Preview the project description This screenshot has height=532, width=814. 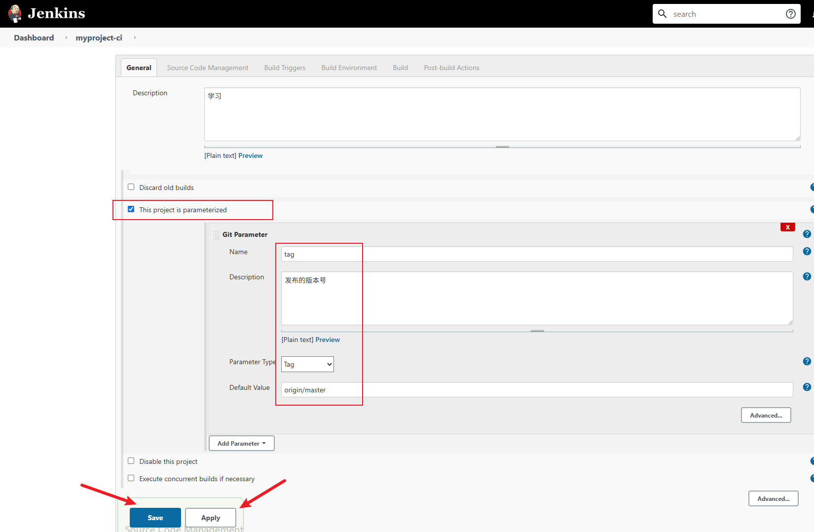(x=251, y=155)
